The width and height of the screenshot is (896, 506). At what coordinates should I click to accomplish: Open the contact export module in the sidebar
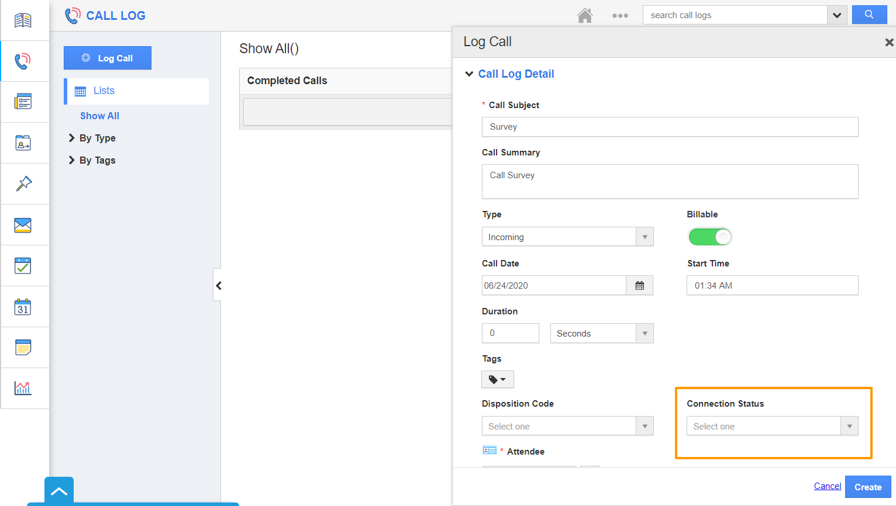(24, 143)
